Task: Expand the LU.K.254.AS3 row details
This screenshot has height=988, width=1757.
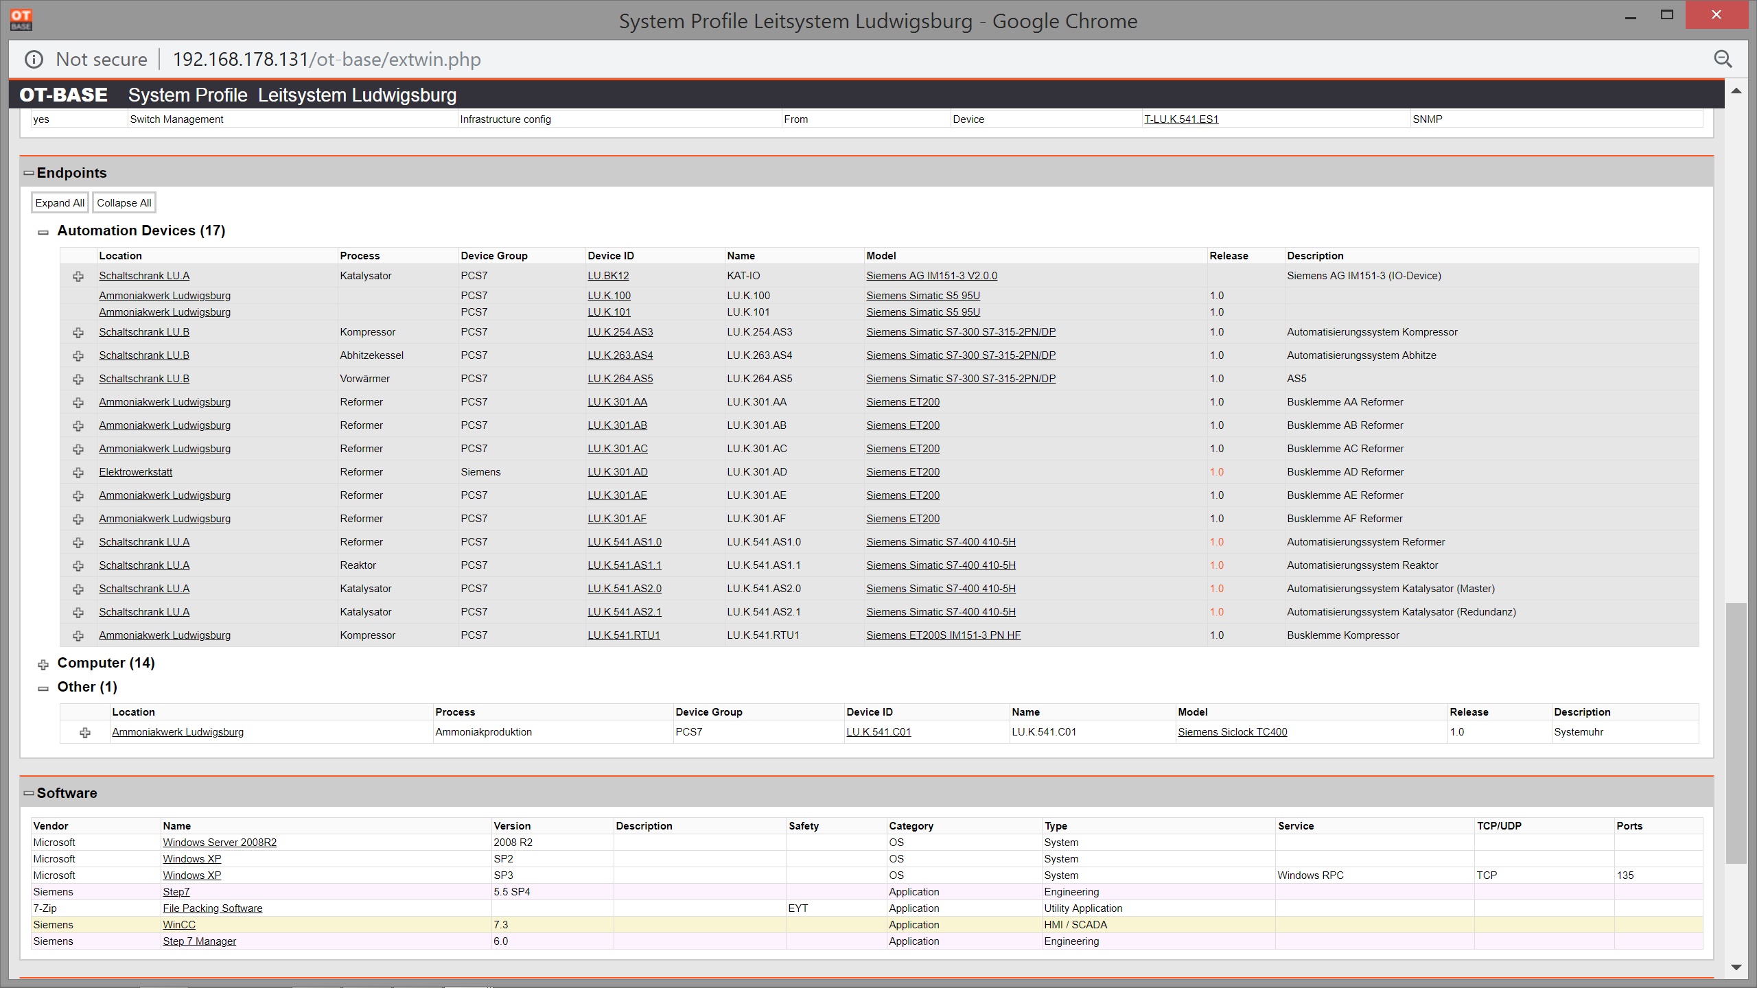Action: click(78, 333)
